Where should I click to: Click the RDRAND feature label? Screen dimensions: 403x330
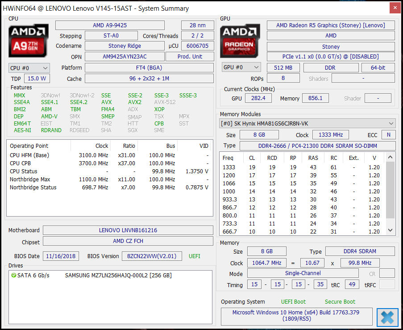point(51,130)
